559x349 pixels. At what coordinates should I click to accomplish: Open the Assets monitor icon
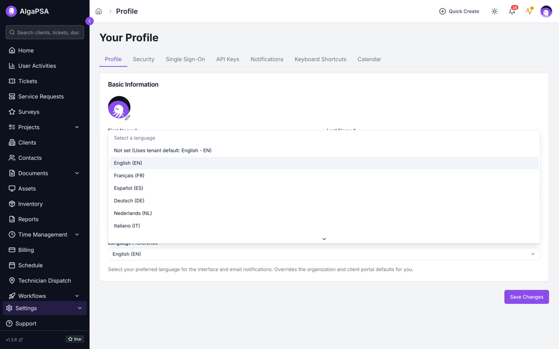click(x=12, y=188)
